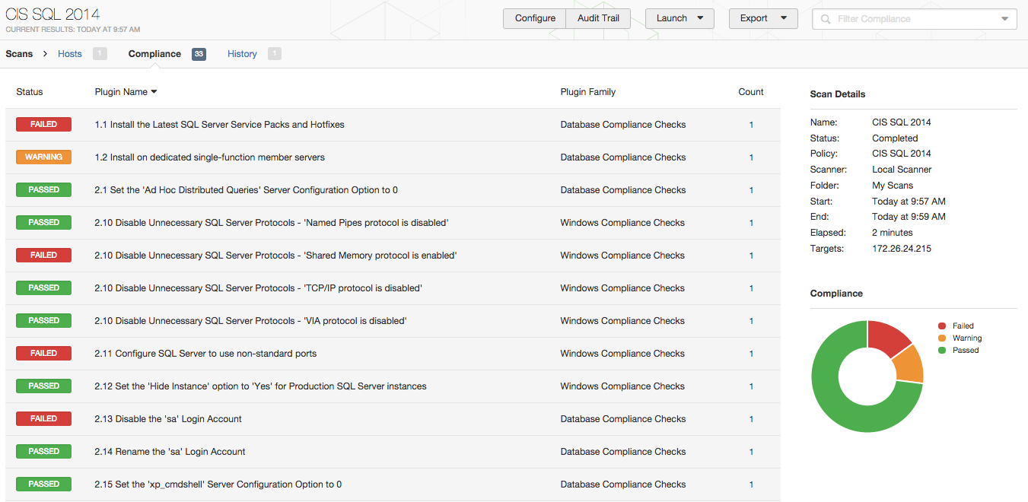Click into the Filter Compliance search field
The height and width of the screenshot is (502, 1028).
pyautogui.click(x=915, y=19)
